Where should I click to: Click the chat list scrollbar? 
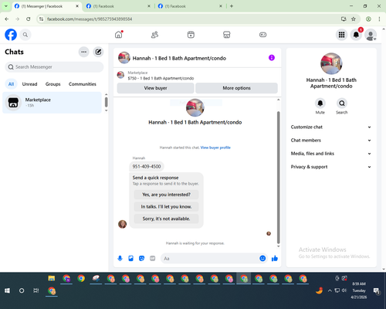(x=106, y=102)
